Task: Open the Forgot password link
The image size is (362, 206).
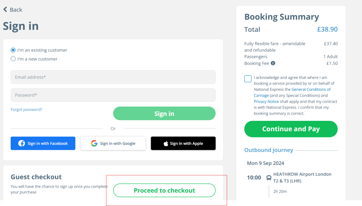Action: [x=26, y=110]
